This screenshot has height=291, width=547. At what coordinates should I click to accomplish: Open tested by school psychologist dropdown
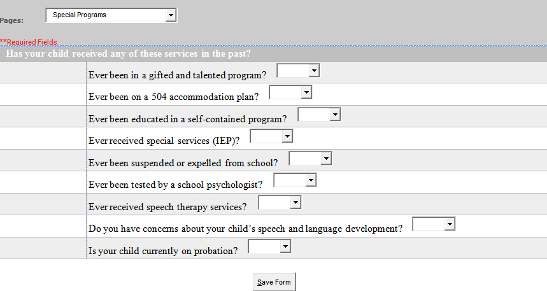[295, 180]
